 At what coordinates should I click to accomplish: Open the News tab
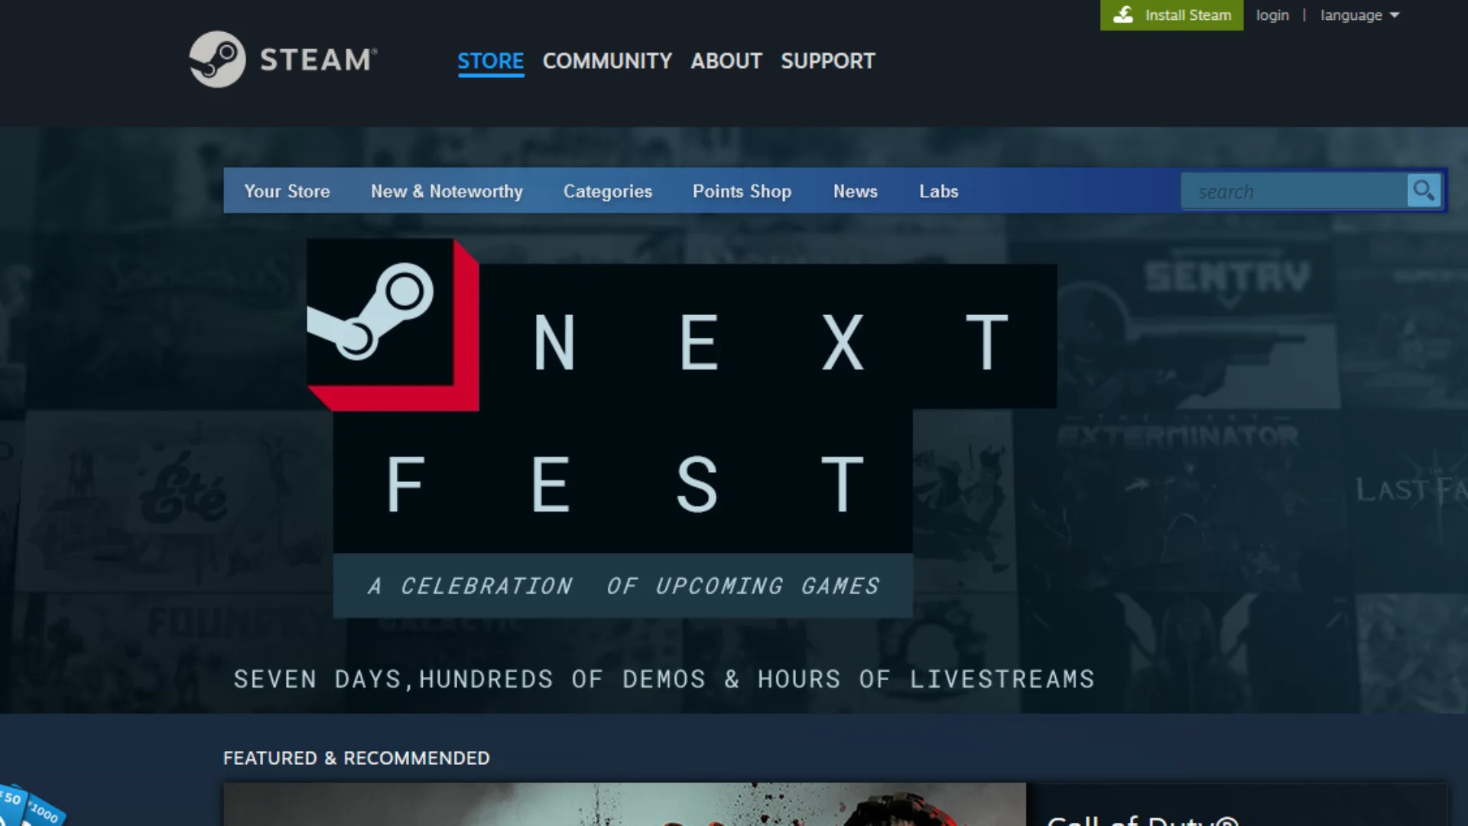tap(855, 191)
